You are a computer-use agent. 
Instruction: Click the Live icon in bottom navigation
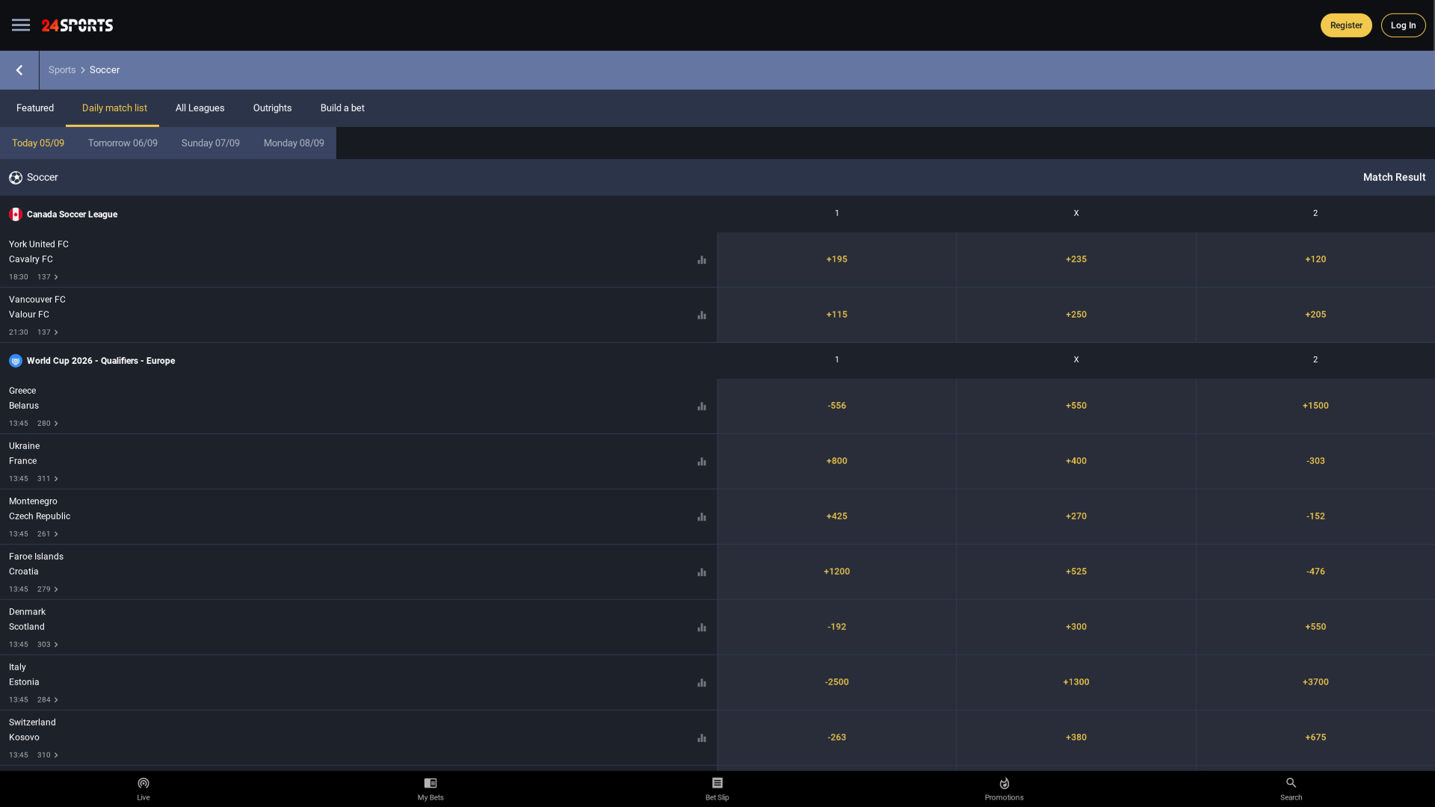coord(143,788)
